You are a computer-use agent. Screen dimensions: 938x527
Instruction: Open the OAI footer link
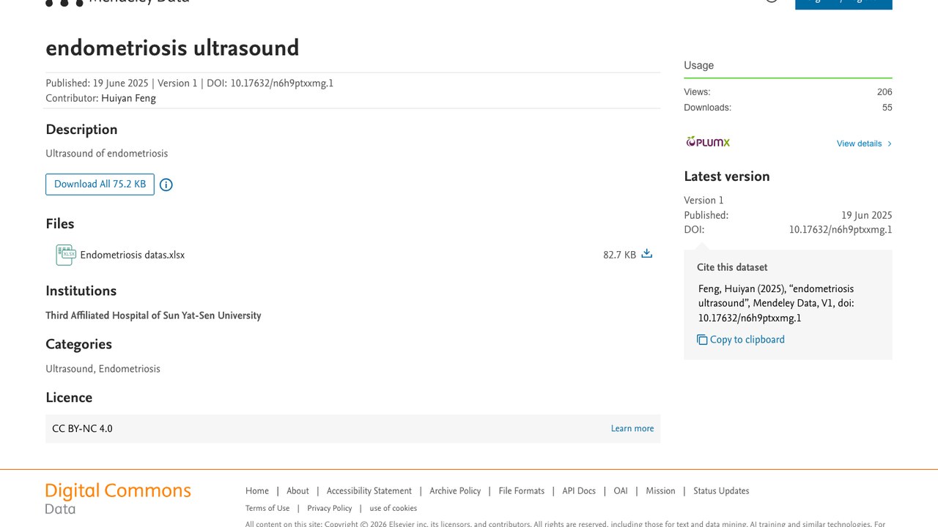click(621, 491)
